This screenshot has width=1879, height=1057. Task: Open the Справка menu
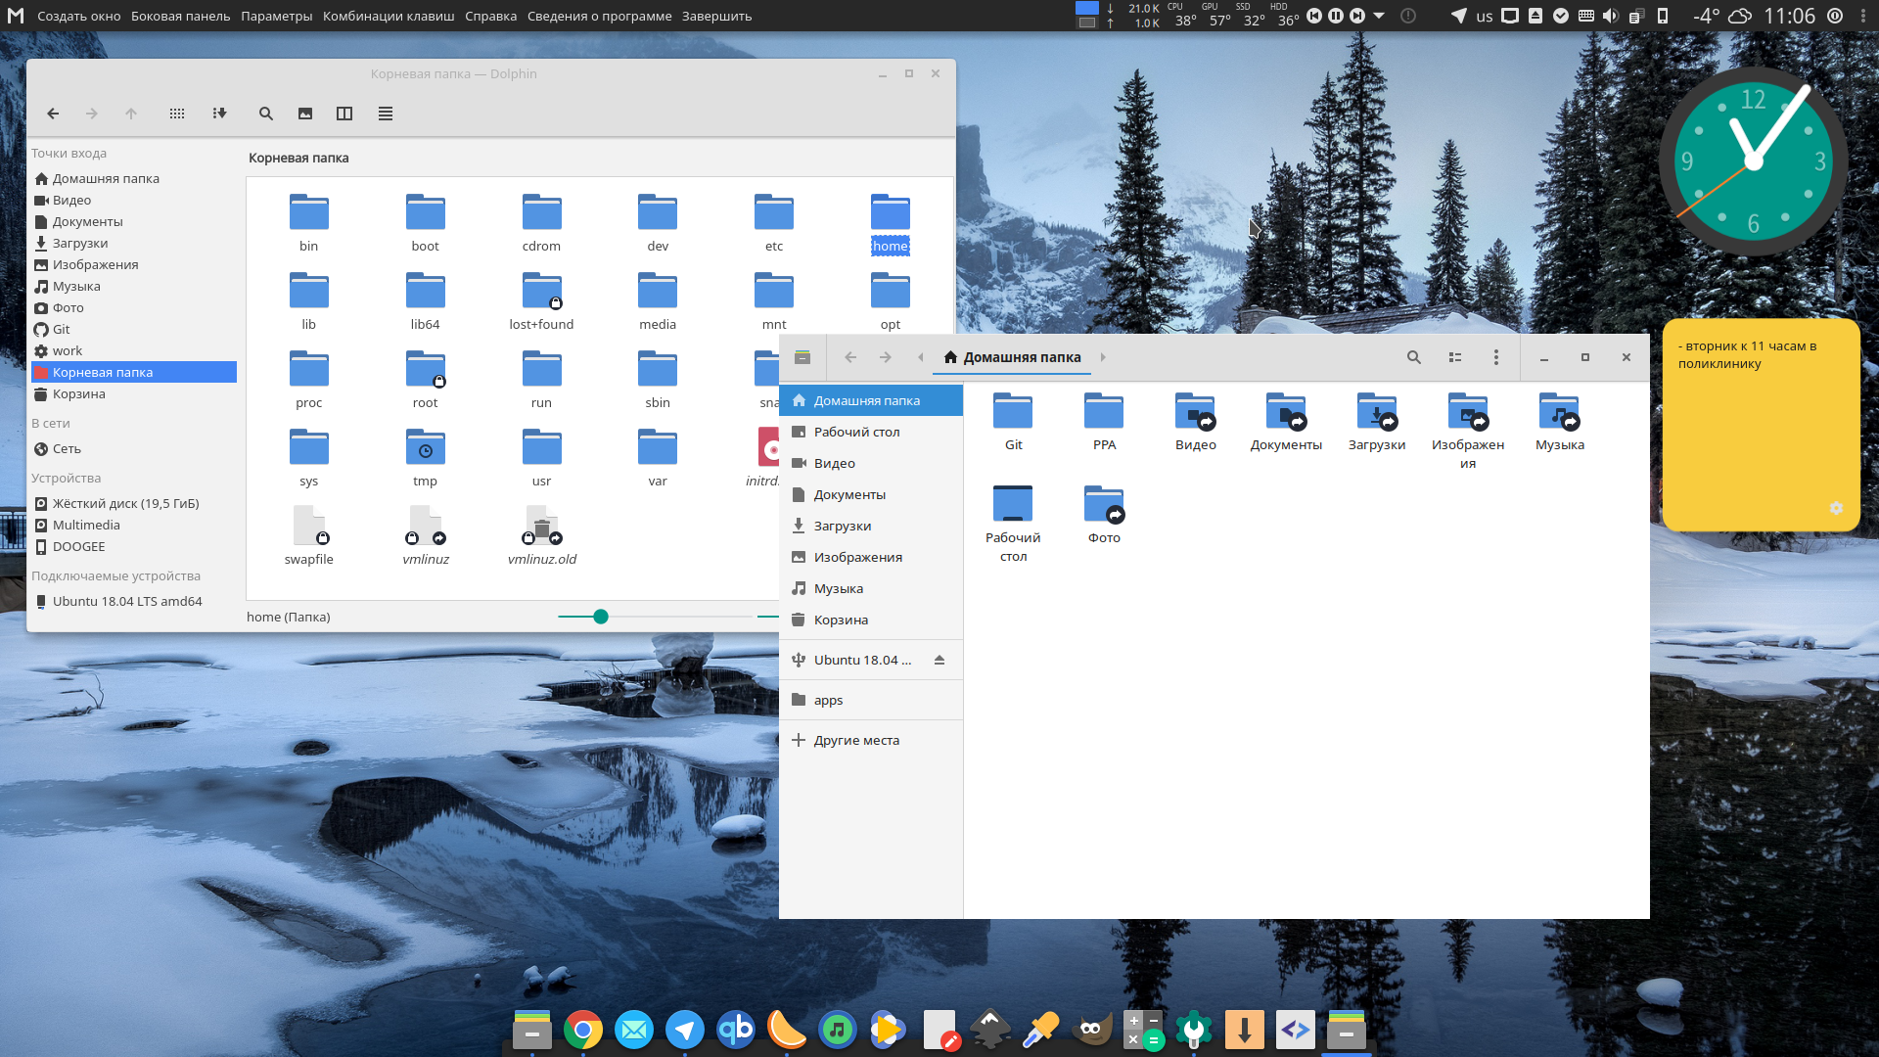pyautogui.click(x=490, y=16)
